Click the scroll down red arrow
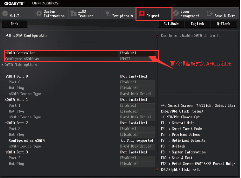This screenshot has height=178, width=241. point(157,170)
